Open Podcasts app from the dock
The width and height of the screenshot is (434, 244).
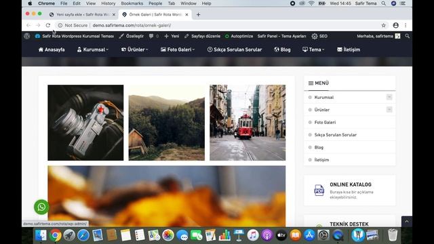coord(267,235)
